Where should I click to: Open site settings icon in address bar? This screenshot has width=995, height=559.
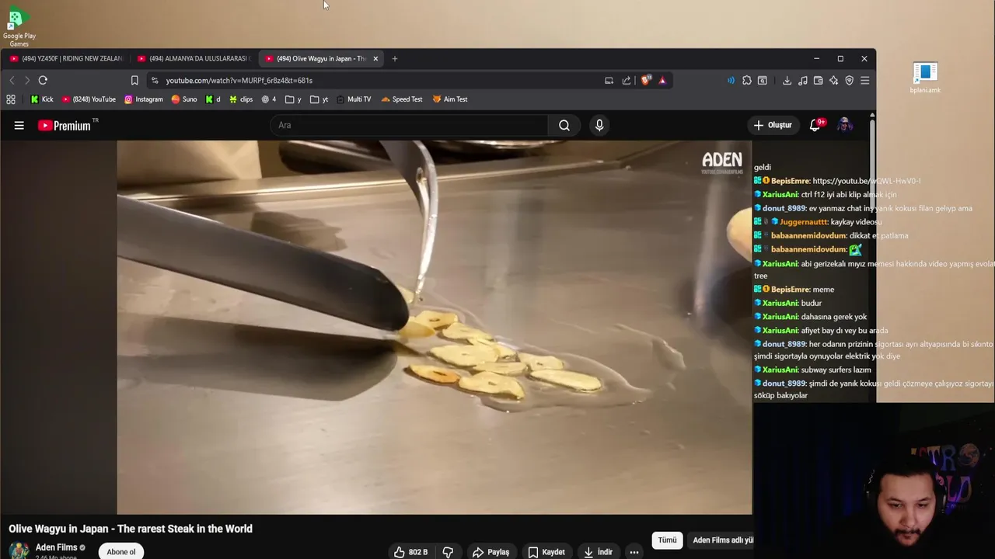pos(155,80)
